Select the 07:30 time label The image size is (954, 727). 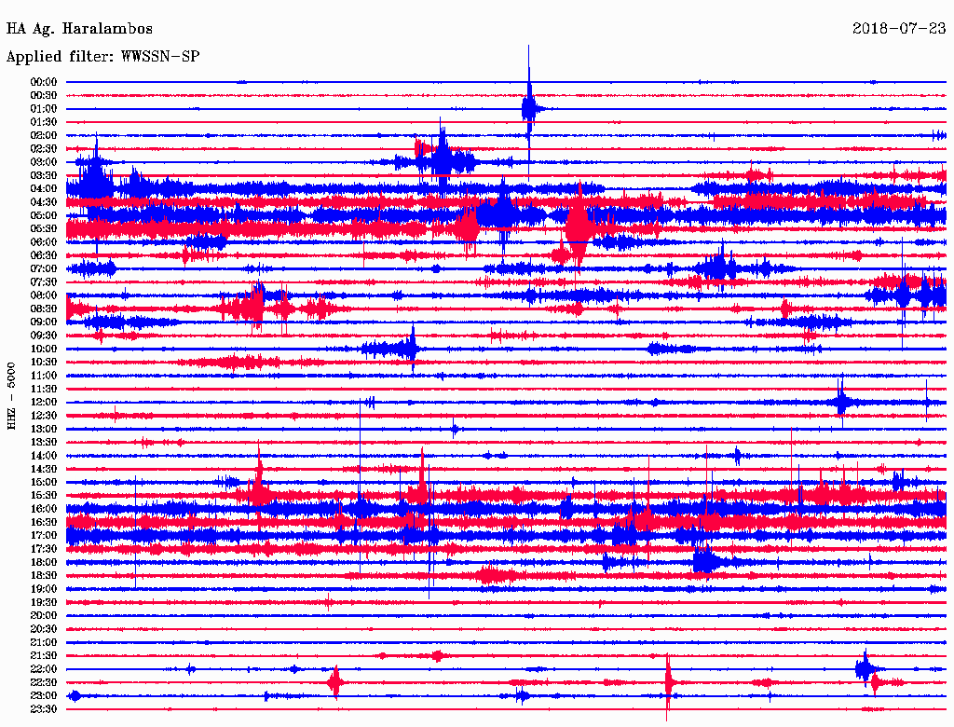[44, 282]
